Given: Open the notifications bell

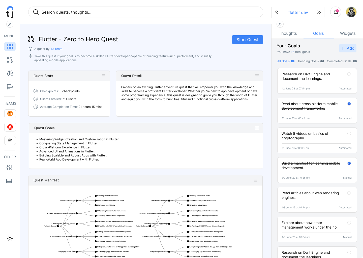Looking at the screenshot, I should pyautogui.click(x=336, y=12).
